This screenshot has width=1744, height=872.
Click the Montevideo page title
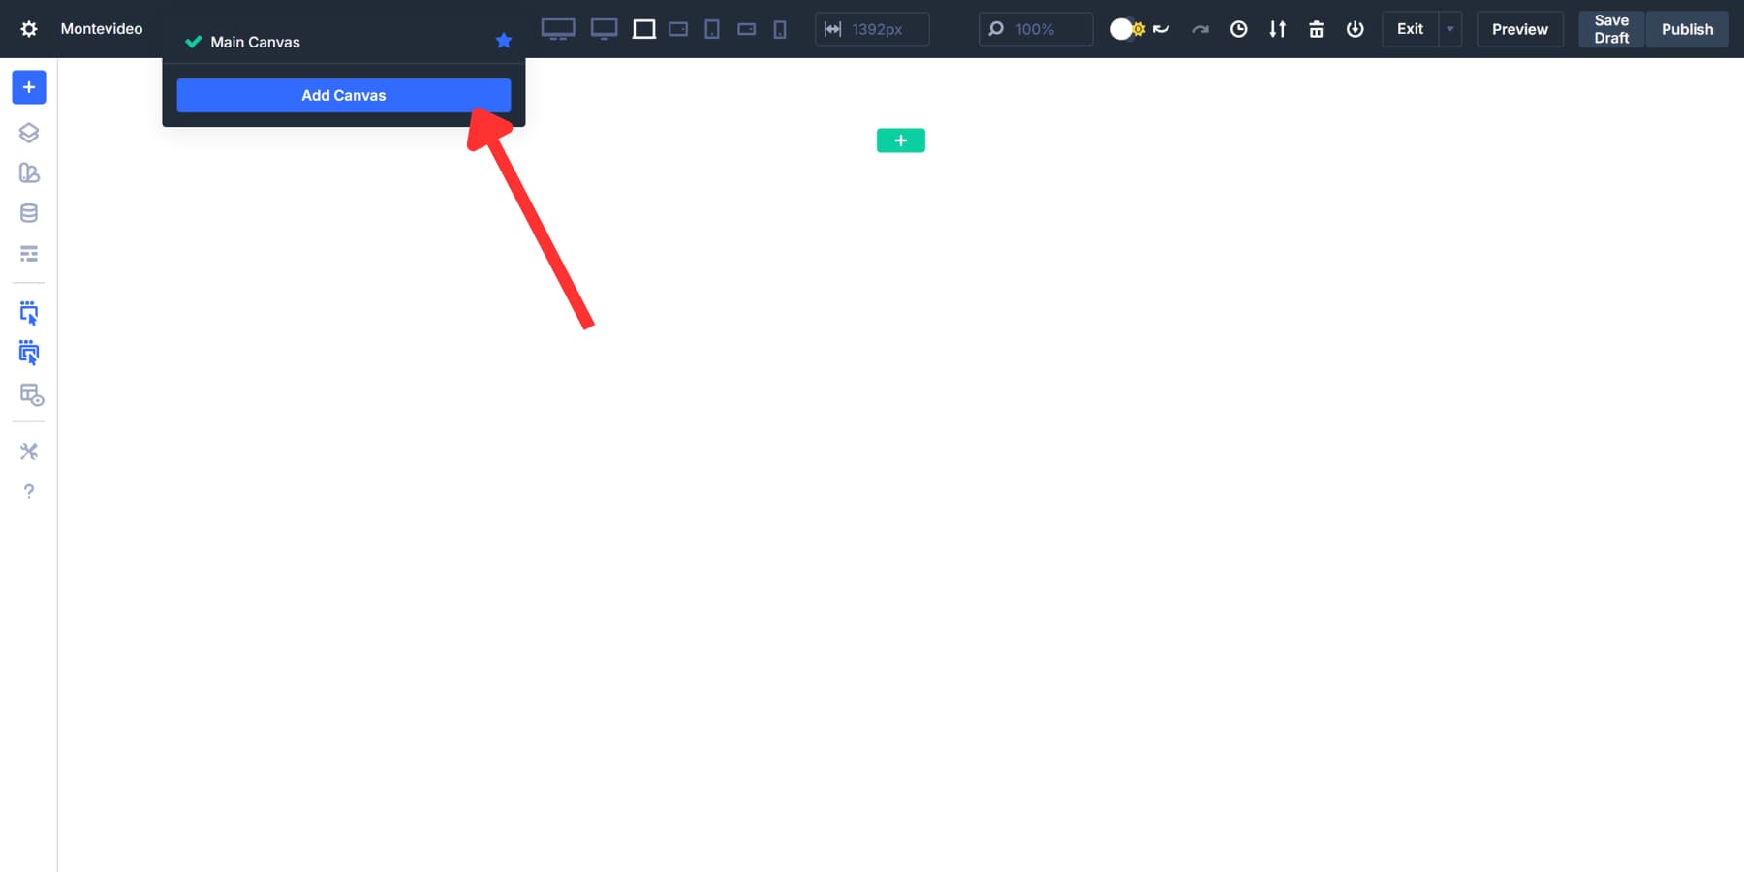click(101, 28)
